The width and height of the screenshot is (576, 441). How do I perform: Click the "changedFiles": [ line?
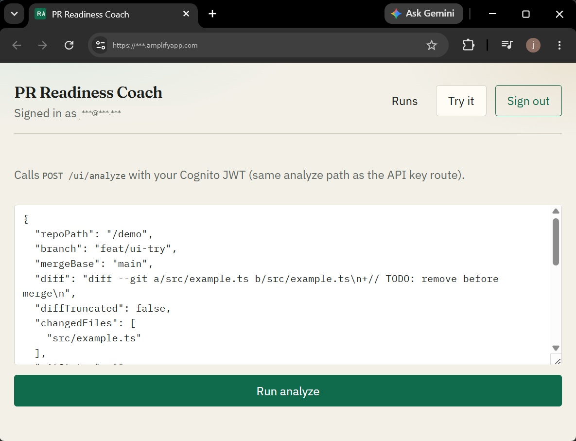click(x=85, y=323)
